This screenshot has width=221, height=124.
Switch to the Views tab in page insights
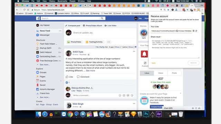click(161, 73)
